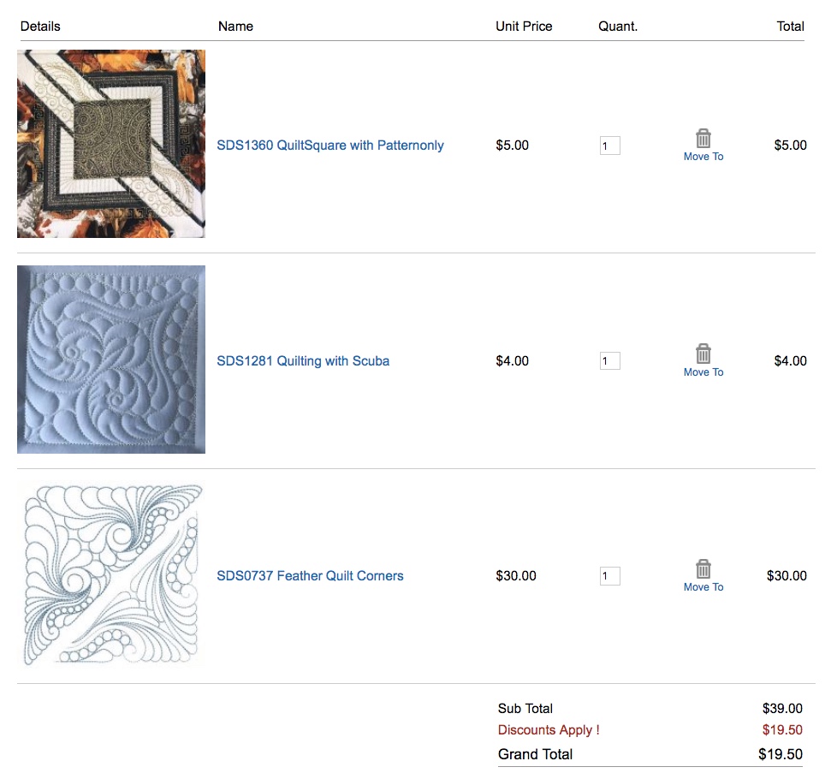
Task: Click the Name column header
Action: [235, 27]
